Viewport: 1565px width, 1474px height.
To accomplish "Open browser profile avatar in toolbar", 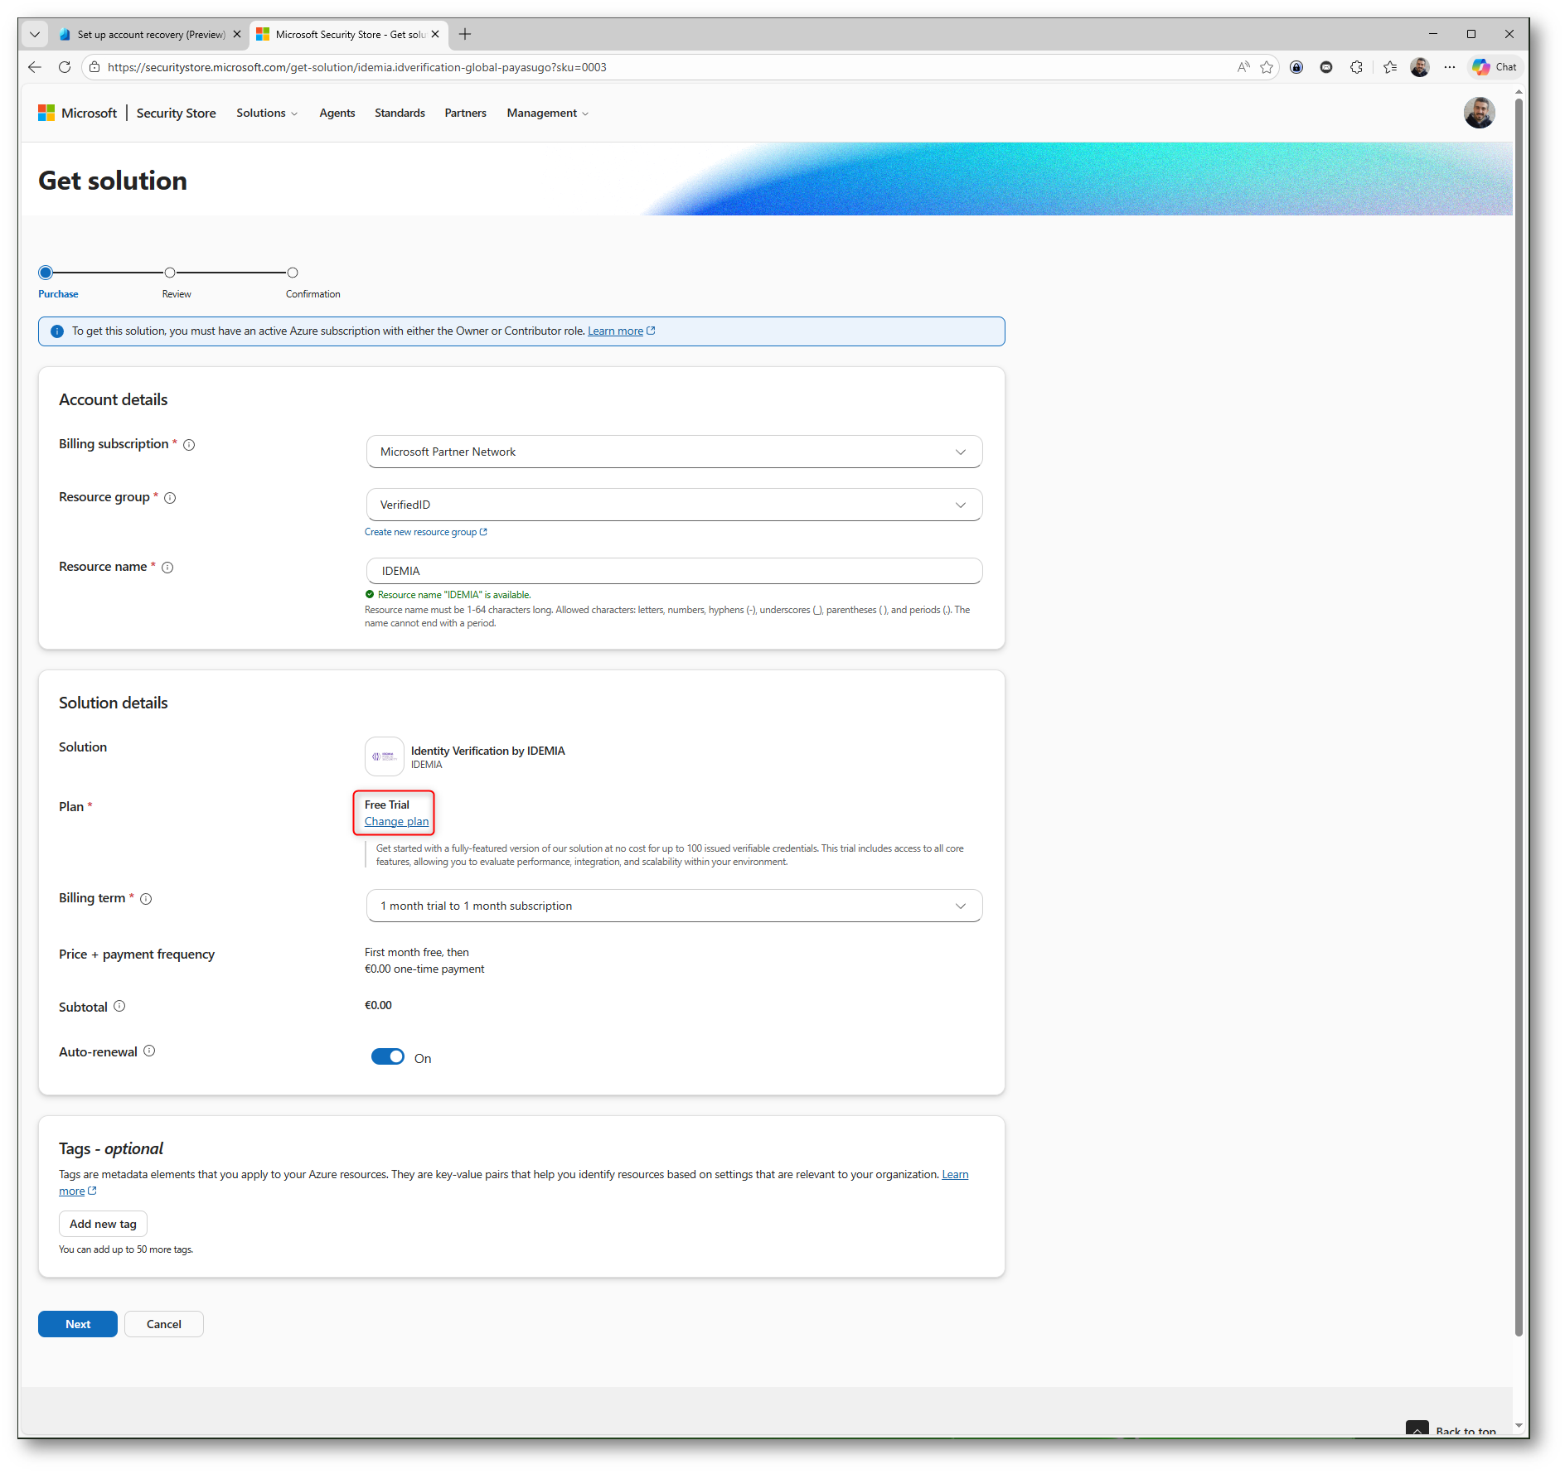I will click(1420, 67).
